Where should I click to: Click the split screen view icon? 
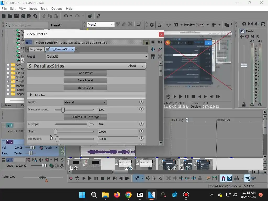(x=176, y=25)
